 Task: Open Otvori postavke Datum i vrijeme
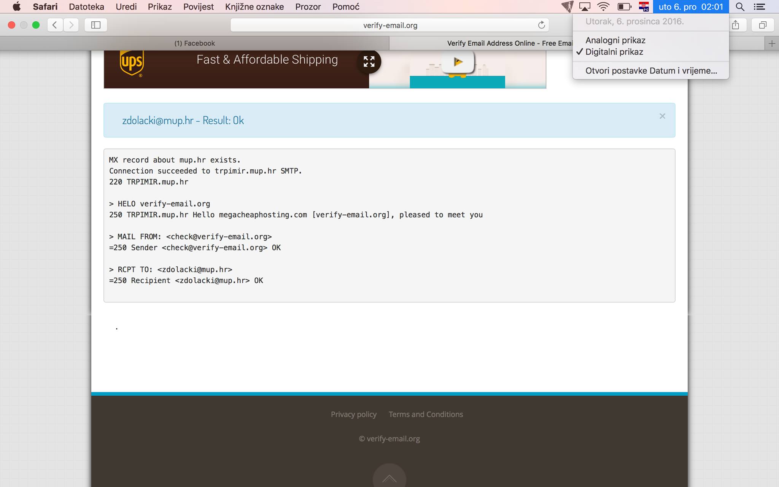[x=651, y=71]
